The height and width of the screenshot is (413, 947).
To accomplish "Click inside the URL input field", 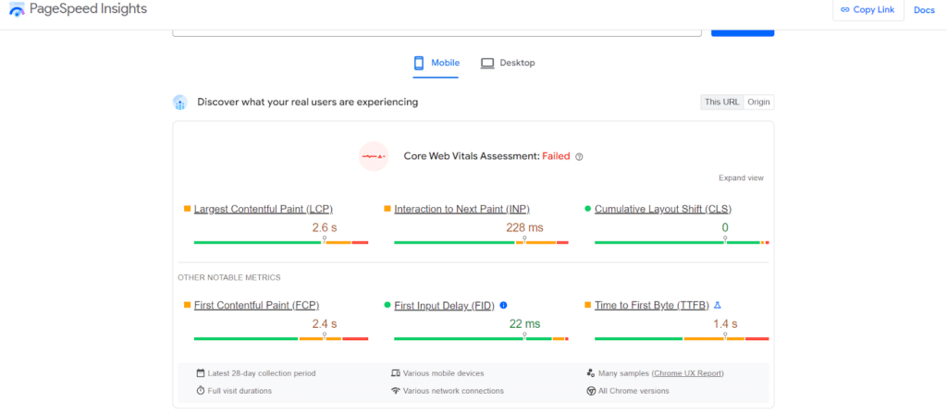I will (437, 32).
